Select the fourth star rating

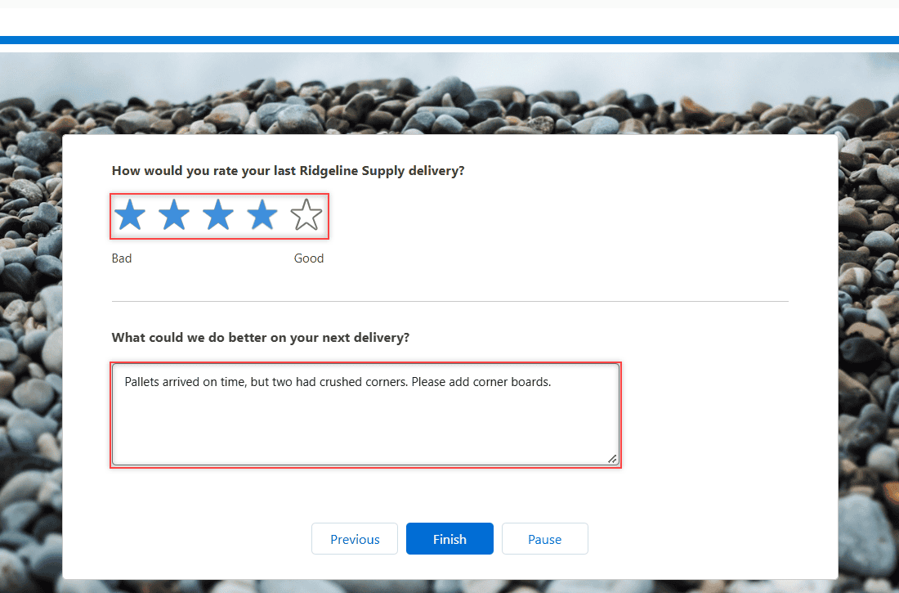point(262,214)
